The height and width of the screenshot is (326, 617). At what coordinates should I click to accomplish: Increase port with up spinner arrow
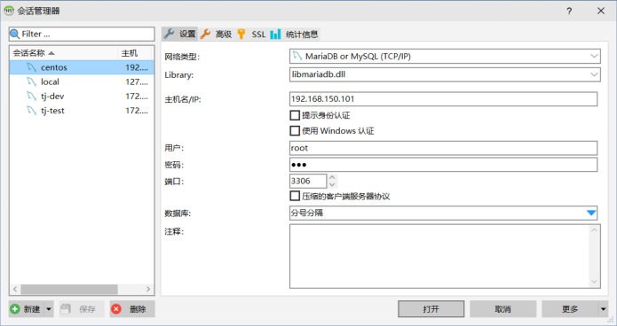(332, 177)
